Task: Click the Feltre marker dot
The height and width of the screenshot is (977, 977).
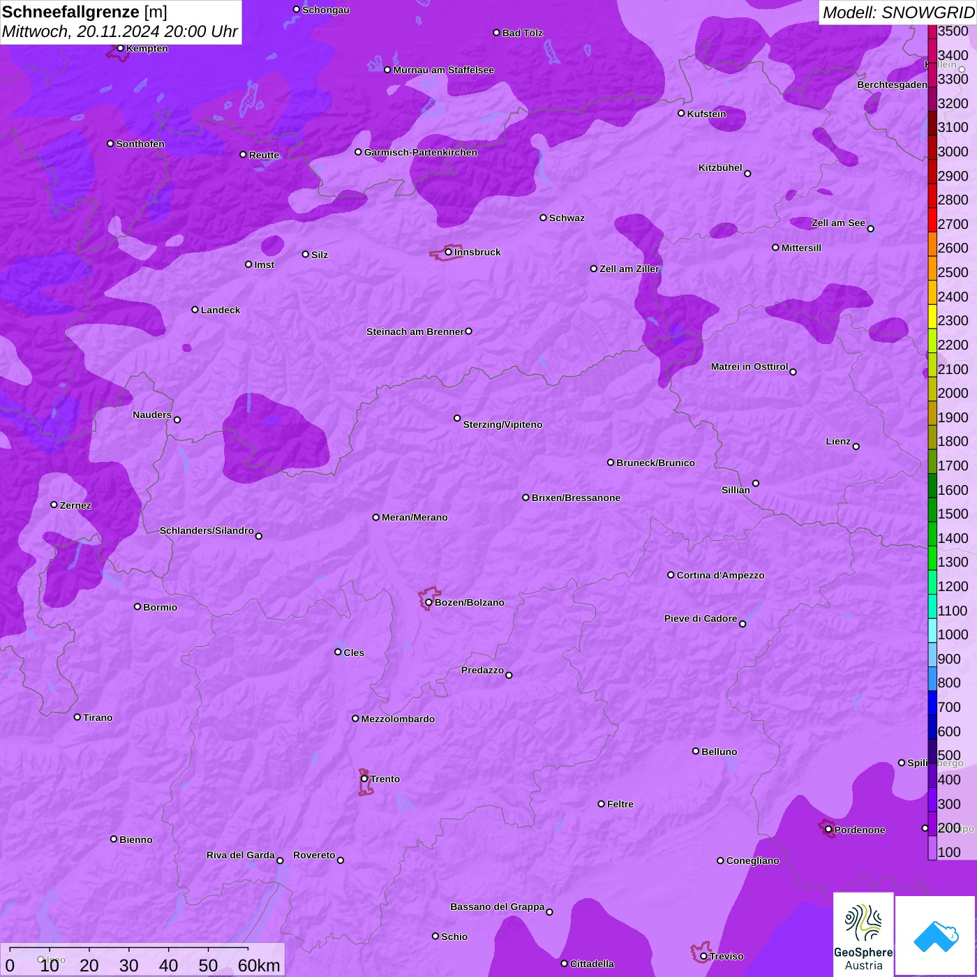Action: 601,804
